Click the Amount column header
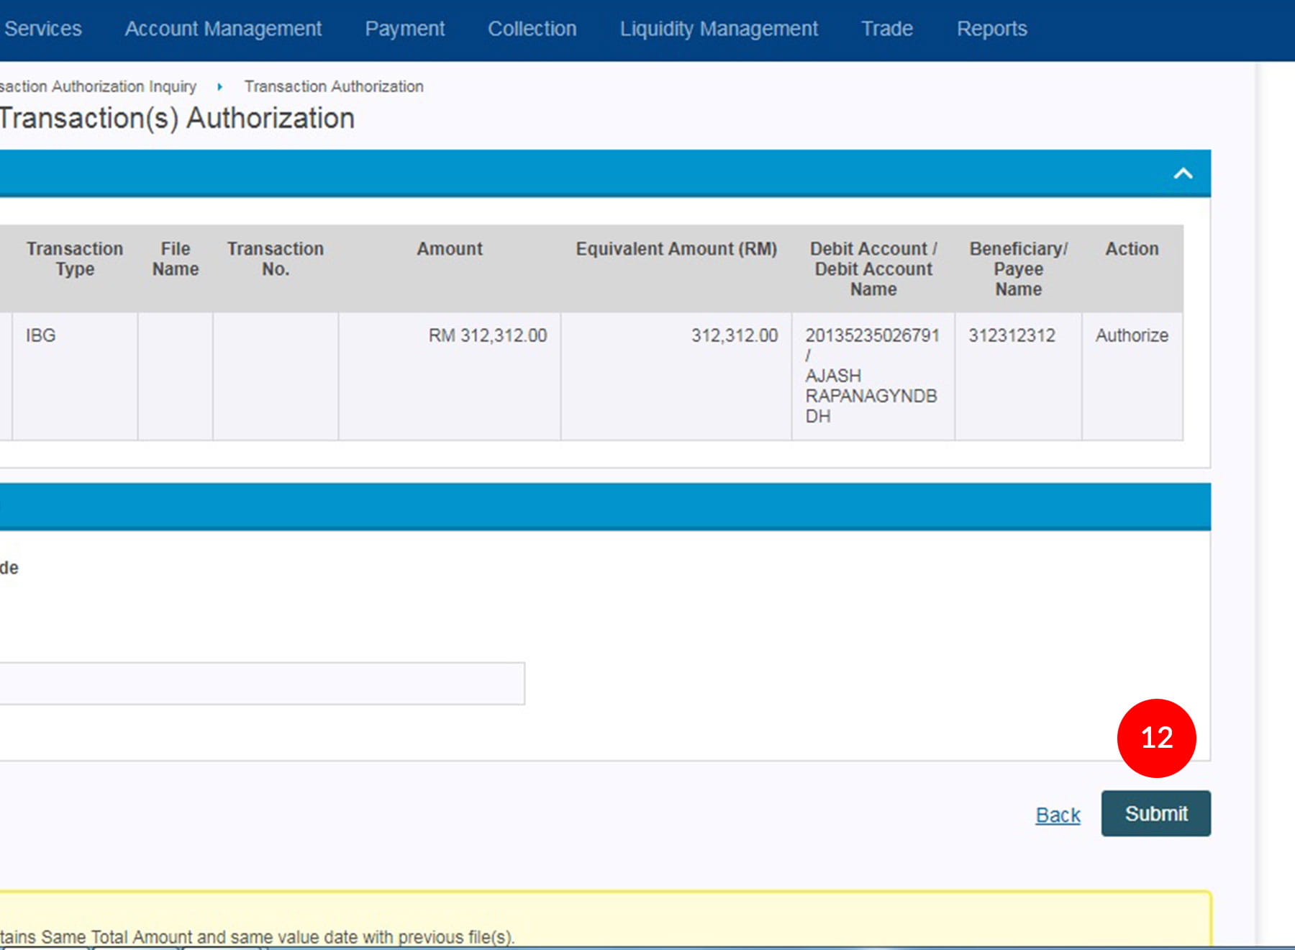The width and height of the screenshot is (1295, 950). [450, 249]
